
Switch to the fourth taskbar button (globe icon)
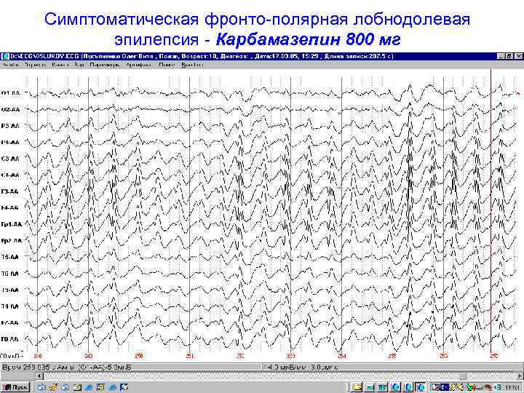(x=395, y=388)
